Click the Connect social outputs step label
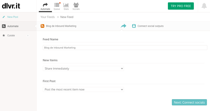This screenshot has height=111, width=210. tap(150, 26)
